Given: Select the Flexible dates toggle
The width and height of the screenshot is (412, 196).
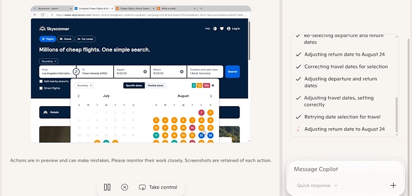Looking at the screenshot, I should point(155,86).
